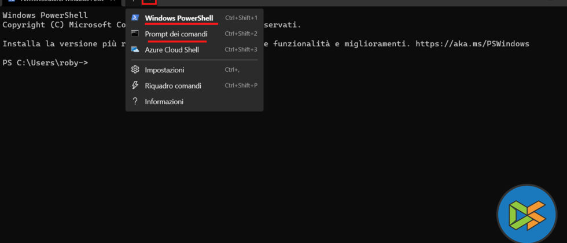Add a new tab with the plus button
The image size is (567, 243).
click(132, 2)
